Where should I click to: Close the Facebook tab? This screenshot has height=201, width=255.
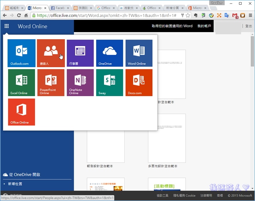pos(68,8)
